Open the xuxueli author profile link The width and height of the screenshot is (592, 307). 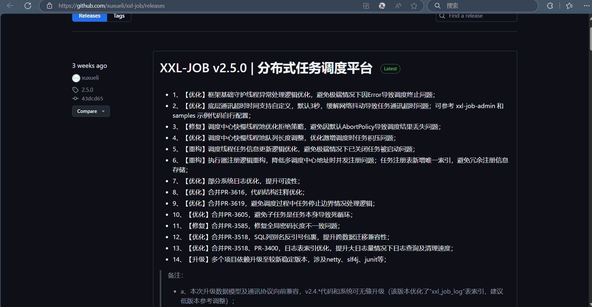(x=90, y=78)
